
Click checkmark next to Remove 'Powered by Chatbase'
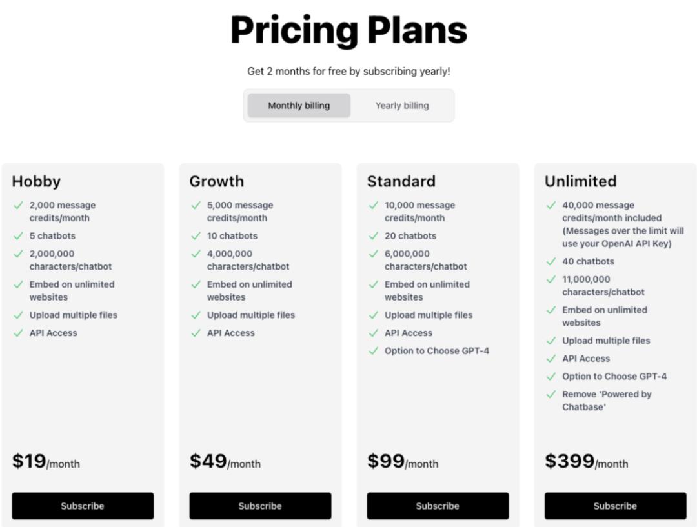pos(551,394)
